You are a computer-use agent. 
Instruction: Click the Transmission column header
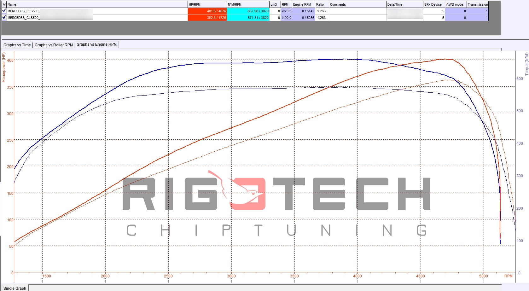coord(477,4)
